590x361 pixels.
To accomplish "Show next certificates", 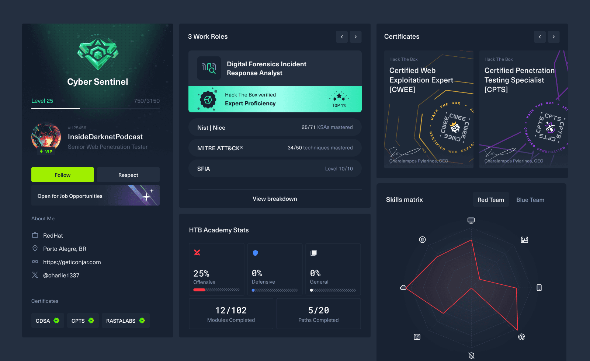I will point(553,37).
